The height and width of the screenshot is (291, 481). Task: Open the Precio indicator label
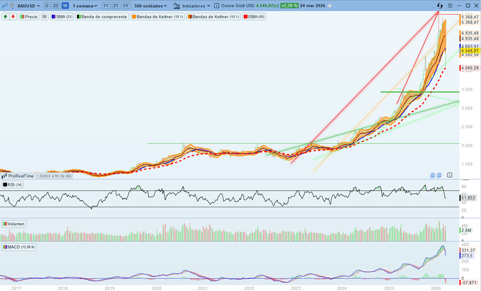point(29,17)
